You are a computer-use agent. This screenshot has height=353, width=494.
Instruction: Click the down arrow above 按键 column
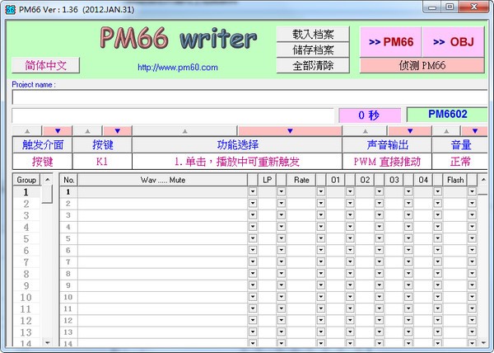coord(118,130)
